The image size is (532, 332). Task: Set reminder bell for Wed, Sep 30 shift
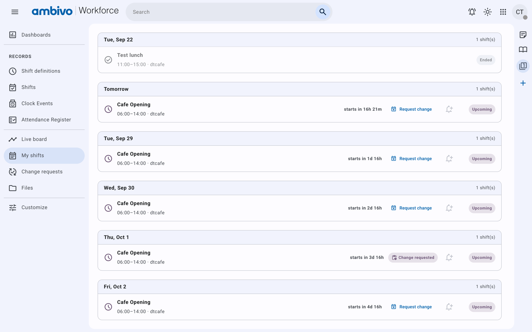(449, 208)
